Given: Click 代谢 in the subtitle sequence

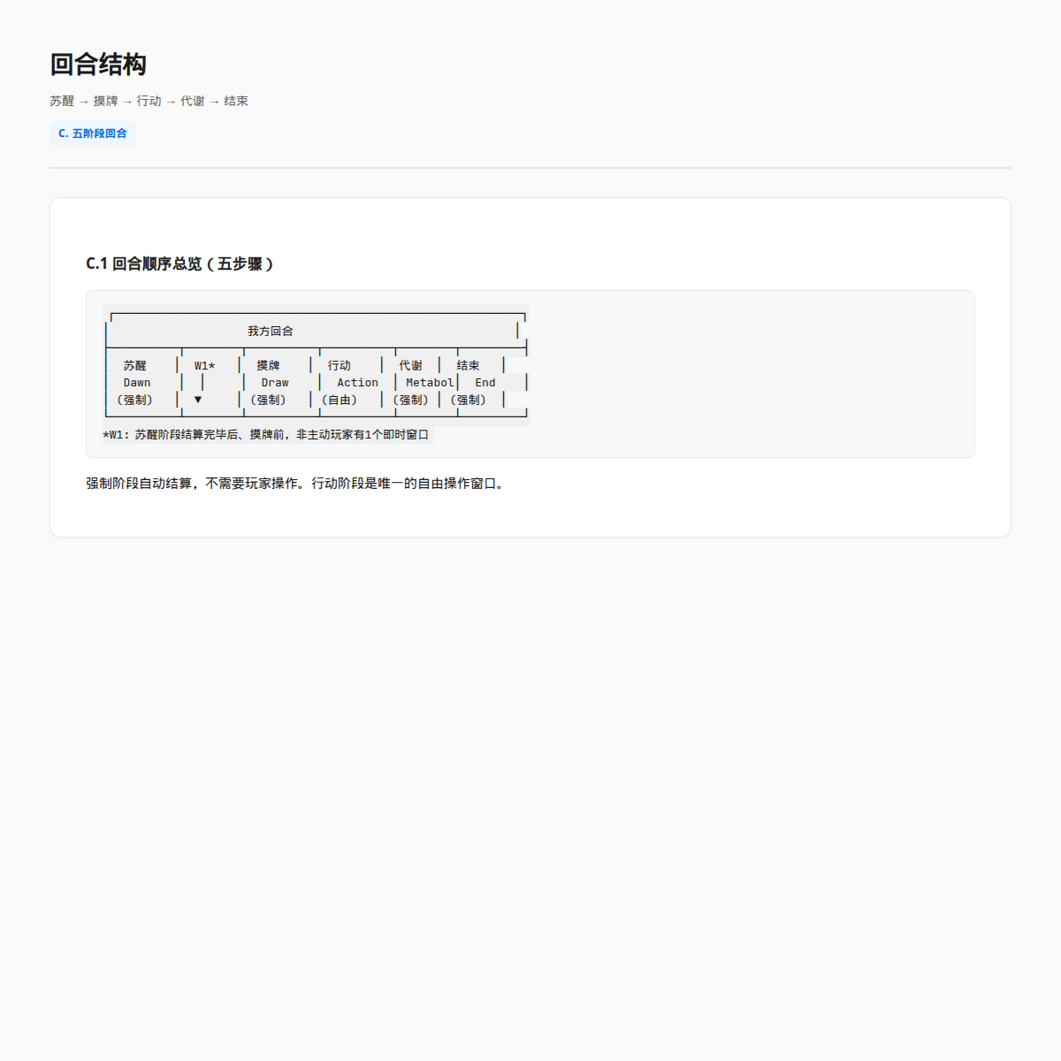Looking at the screenshot, I should (192, 101).
